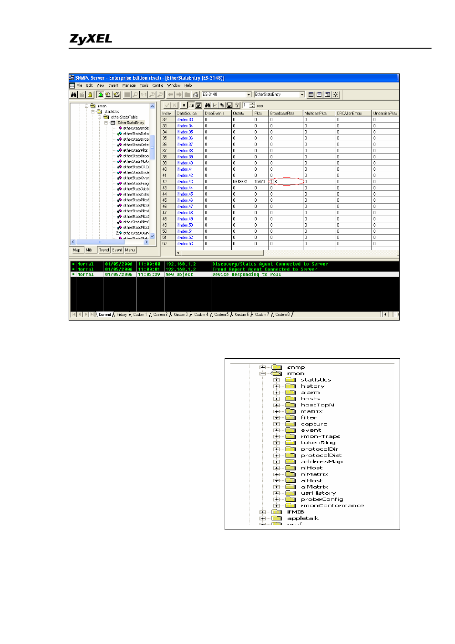Select the History event log tab
The height and width of the screenshot is (644, 455).
click(122, 314)
